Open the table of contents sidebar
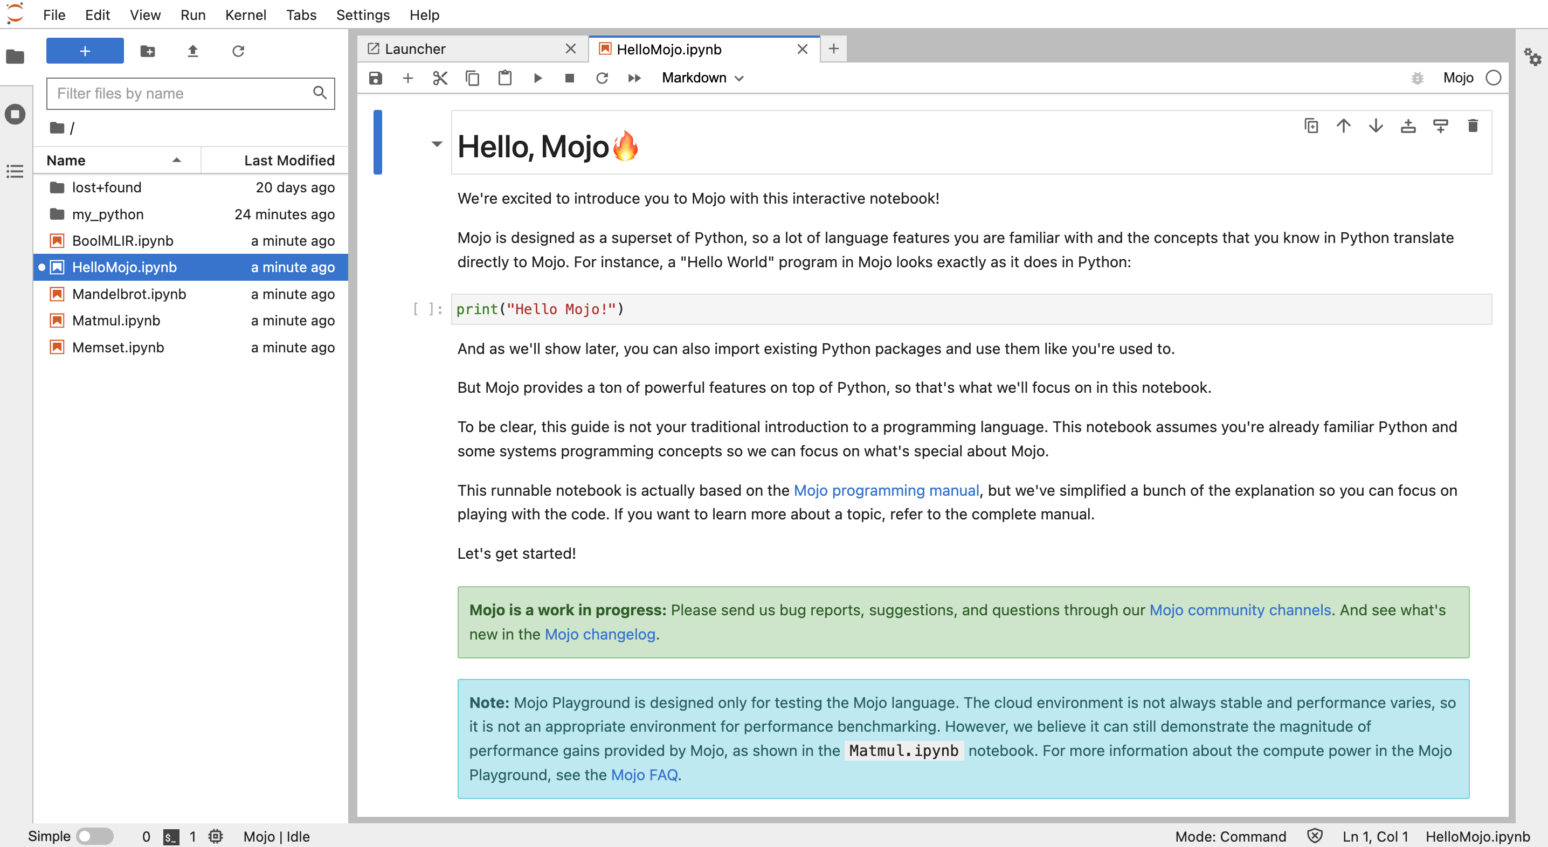This screenshot has width=1548, height=847. [x=15, y=171]
